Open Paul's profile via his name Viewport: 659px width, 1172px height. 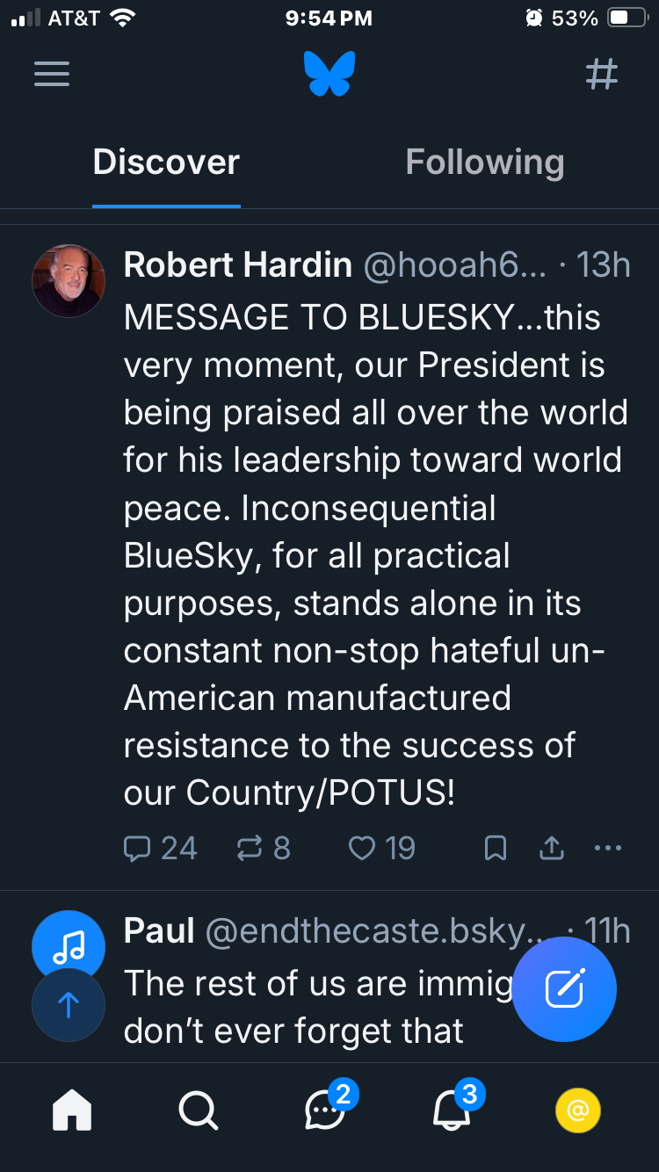coord(159,931)
